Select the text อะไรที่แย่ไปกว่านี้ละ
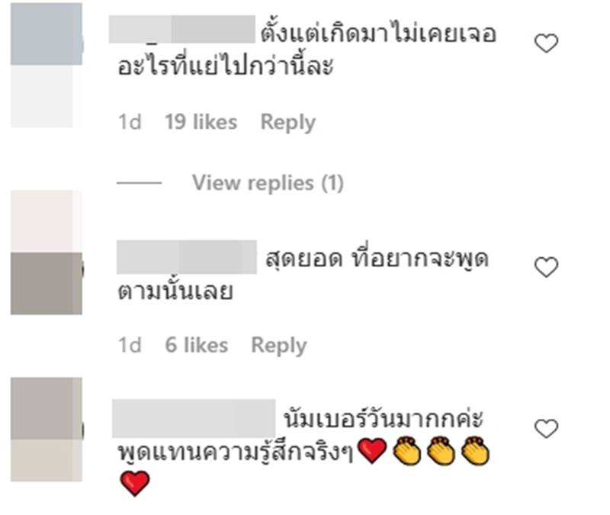The width and height of the screenshot is (610, 515). coord(226,65)
